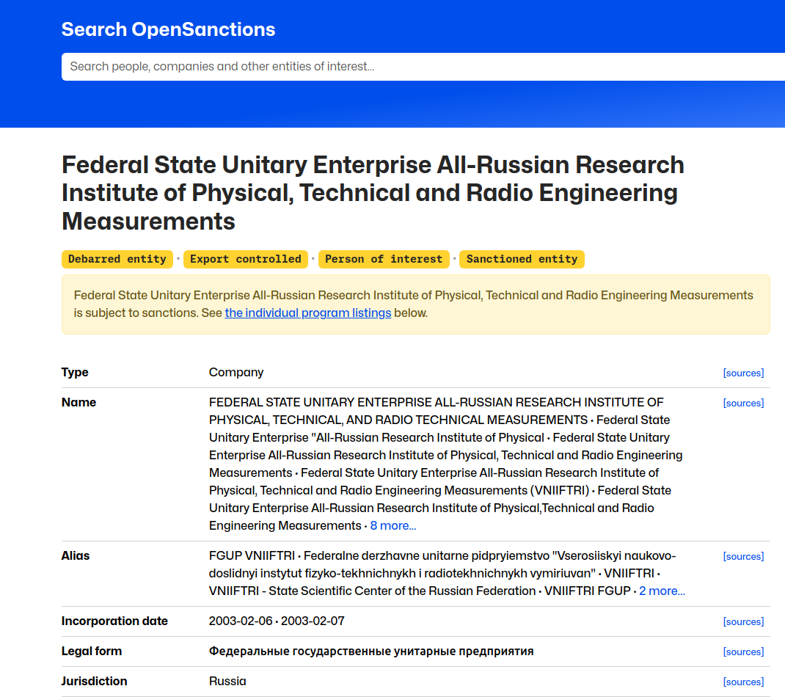The height and width of the screenshot is (697, 785).
Task: Open sources for the Jurisdiction row
Action: click(743, 682)
